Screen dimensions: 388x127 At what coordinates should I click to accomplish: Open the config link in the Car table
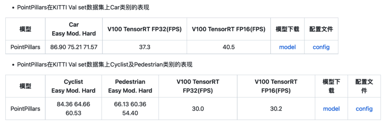321,47
